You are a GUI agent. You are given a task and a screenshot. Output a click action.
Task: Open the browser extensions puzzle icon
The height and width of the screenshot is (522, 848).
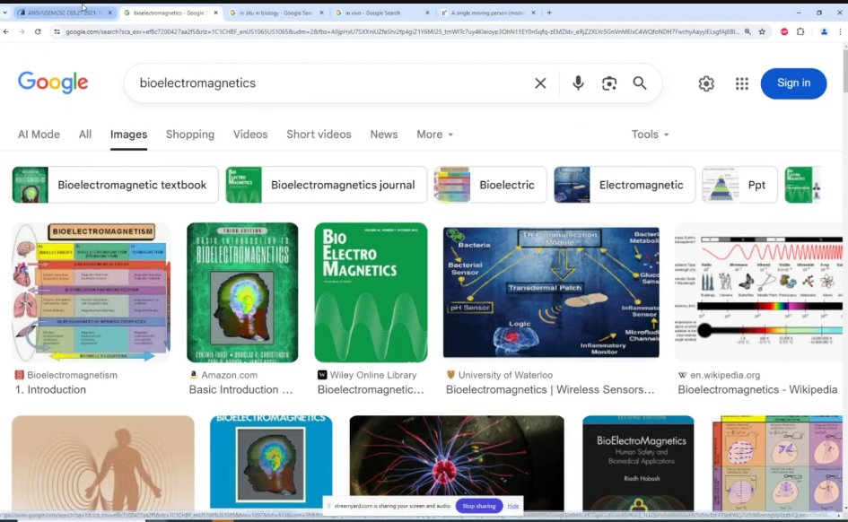pos(800,32)
